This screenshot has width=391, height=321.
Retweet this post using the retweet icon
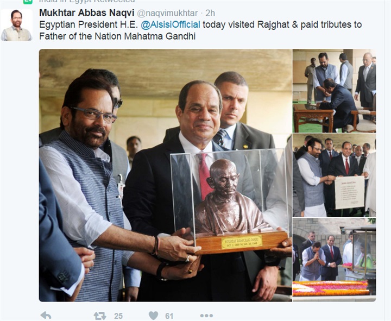(100, 316)
